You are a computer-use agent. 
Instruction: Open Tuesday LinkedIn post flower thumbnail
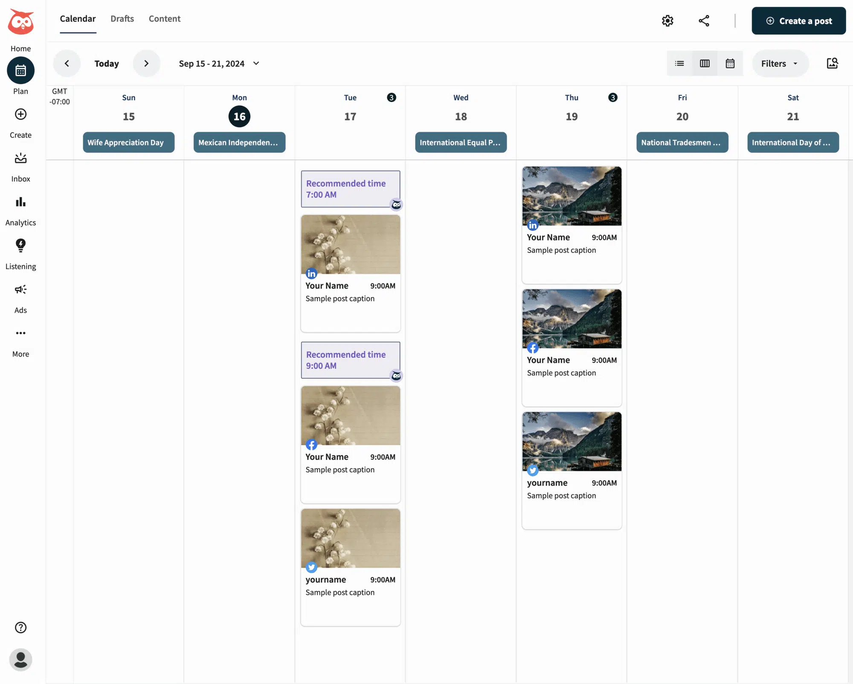(351, 245)
